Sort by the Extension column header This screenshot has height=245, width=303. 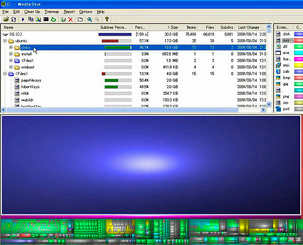(283, 27)
